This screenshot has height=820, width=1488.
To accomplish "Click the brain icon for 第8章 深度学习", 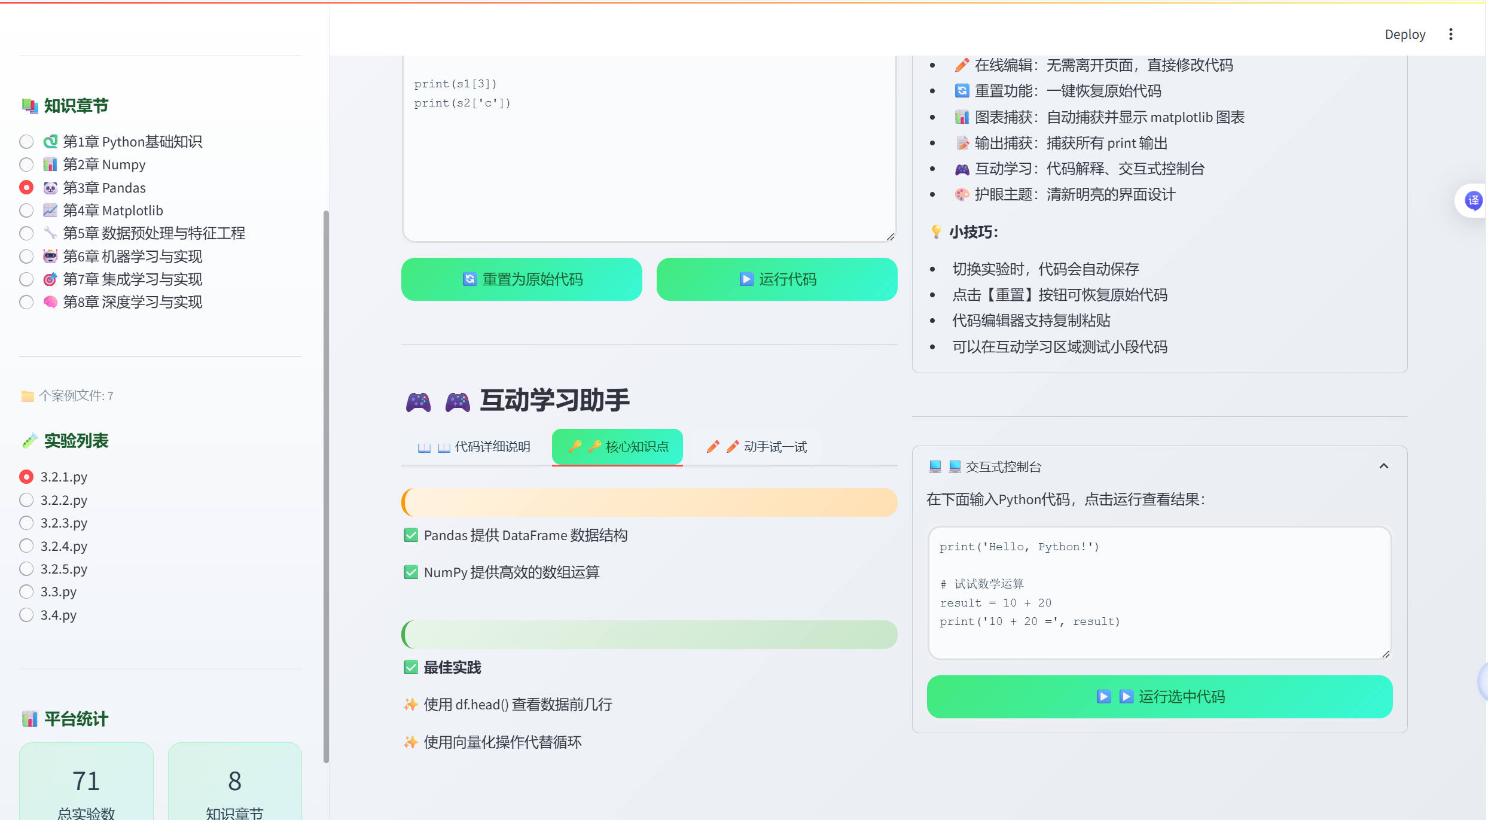I will 50,302.
